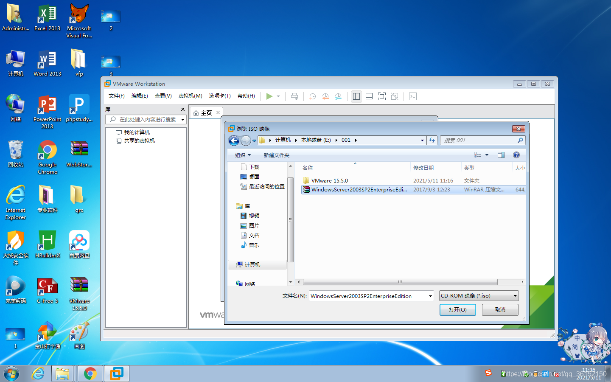Click the full screen mode icon
The image size is (611, 382).
382,96
